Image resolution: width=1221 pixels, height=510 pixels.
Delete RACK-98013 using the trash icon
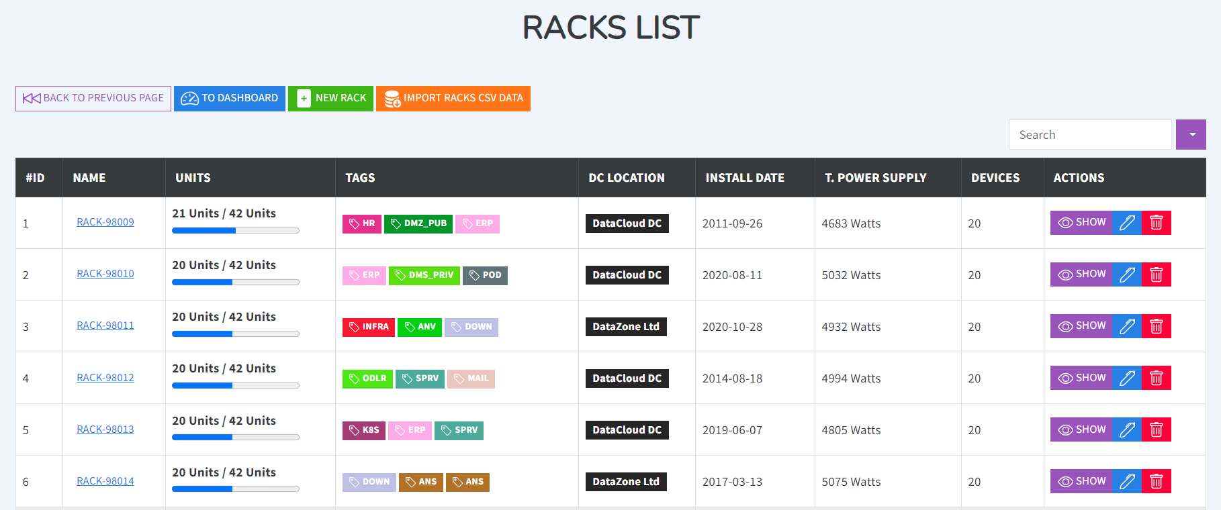pyautogui.click(x=1157, y=429)
